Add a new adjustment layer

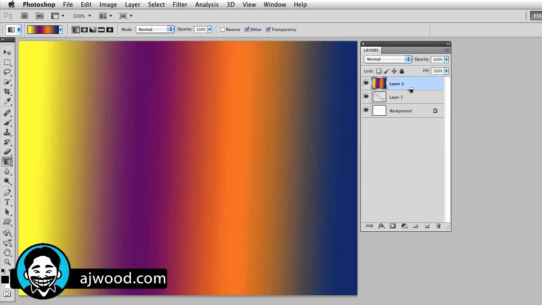[x=404, y=226]
